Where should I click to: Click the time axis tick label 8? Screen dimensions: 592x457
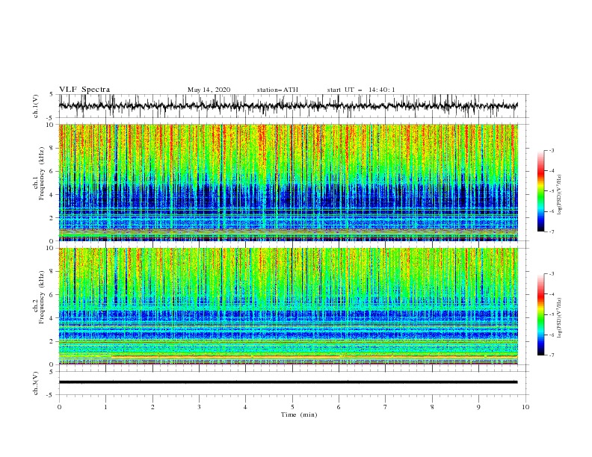432,407
